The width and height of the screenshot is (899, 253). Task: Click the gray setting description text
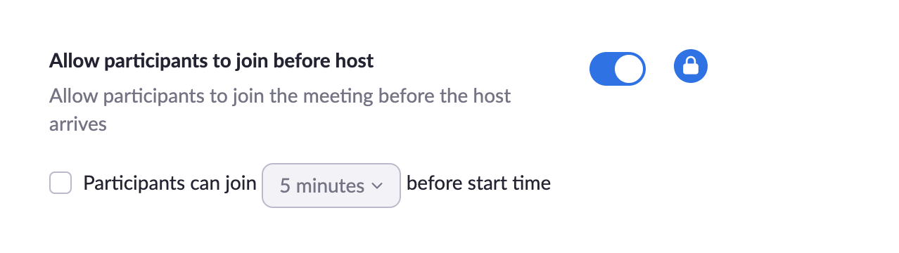[280, 110]
